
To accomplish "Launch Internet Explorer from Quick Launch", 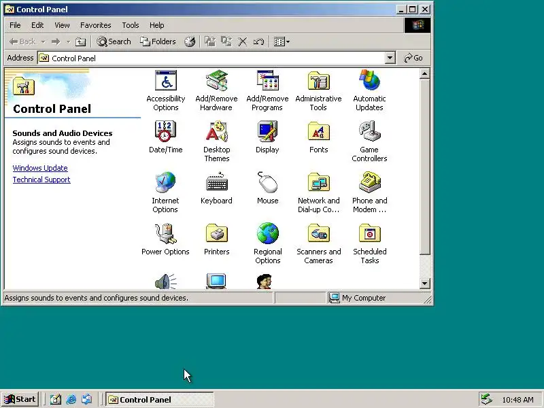I will click(x=71, y=400).
